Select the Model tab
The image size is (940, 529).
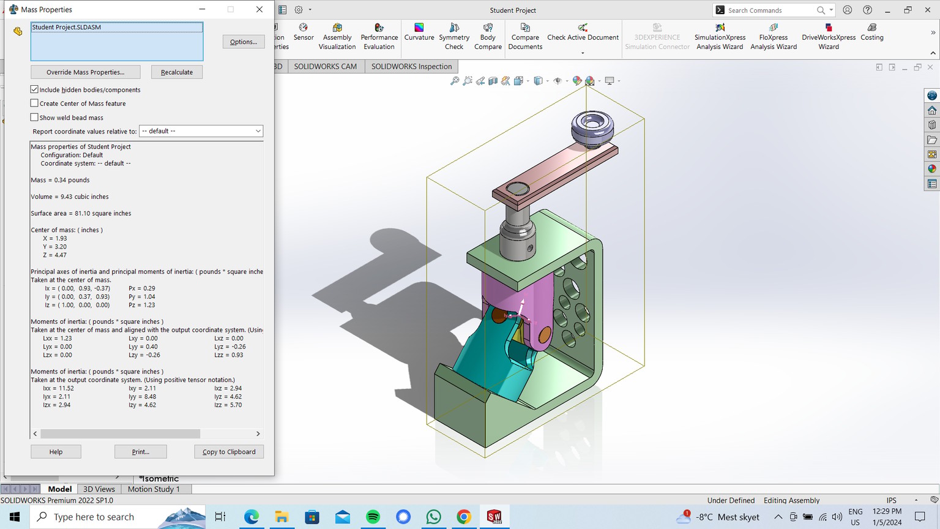(x=59, y=489)
